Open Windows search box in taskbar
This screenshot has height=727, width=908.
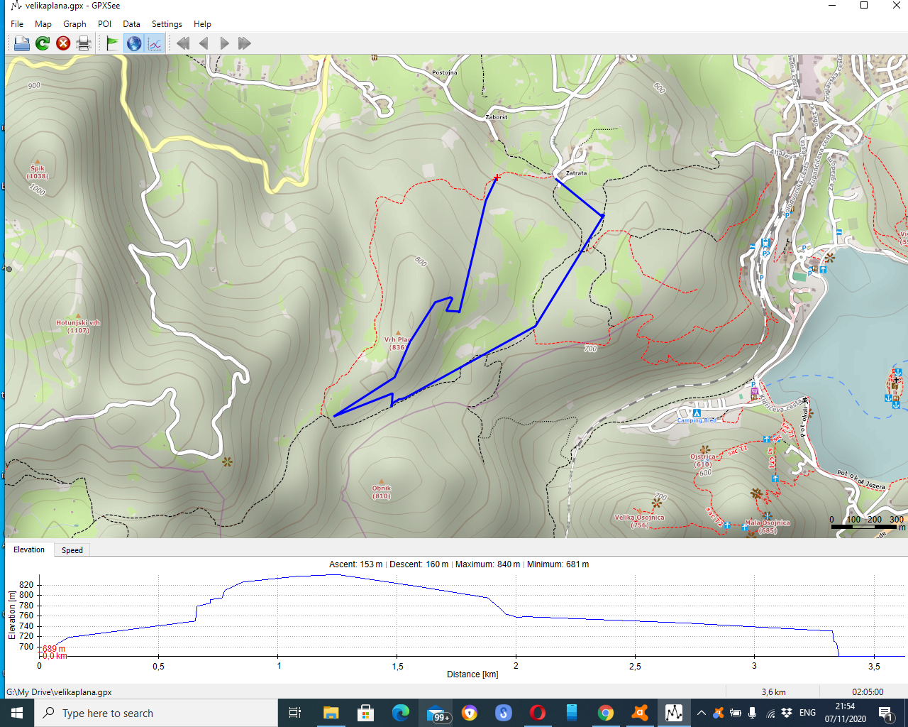pyautogui.click(x=156, y=713)
